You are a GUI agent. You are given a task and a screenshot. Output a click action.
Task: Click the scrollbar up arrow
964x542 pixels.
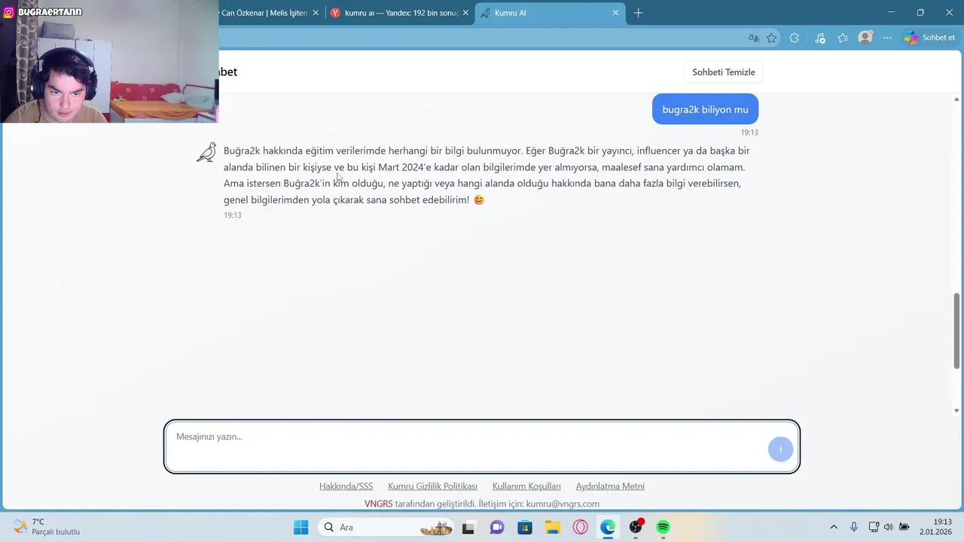(x=957, y=100)
